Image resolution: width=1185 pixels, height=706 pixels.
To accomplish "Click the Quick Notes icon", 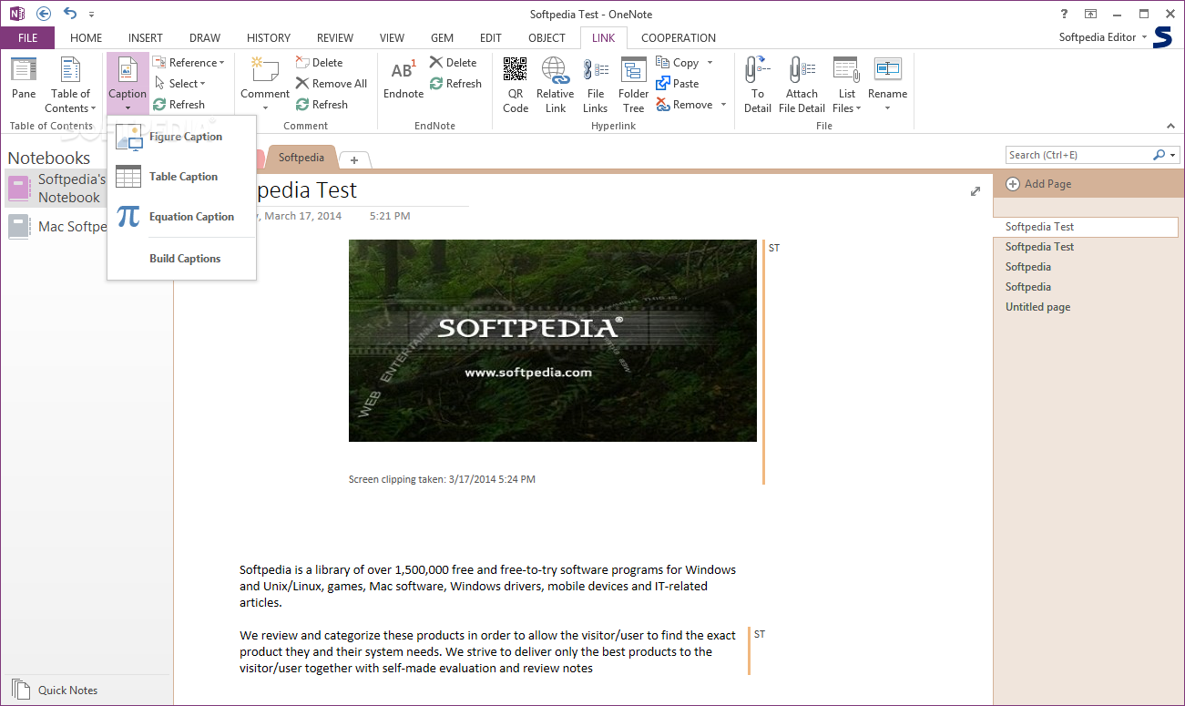I will [x=20, y=690].
